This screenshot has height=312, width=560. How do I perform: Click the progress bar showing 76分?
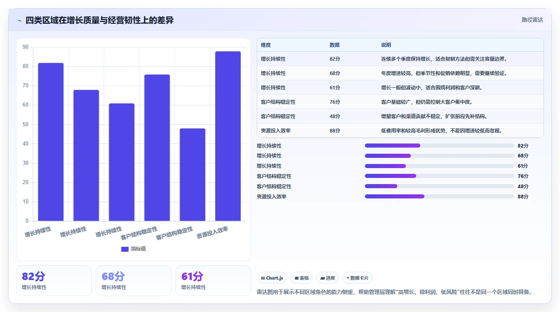440,176
